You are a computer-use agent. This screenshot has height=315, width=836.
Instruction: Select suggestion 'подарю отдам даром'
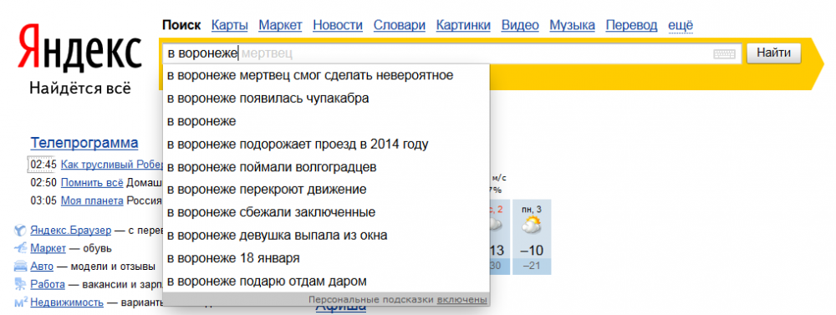tap(326, 281)
